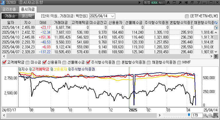Open the date dropdown showing 2025/04/14
The image size is (220, 120).
pos(113,16)
